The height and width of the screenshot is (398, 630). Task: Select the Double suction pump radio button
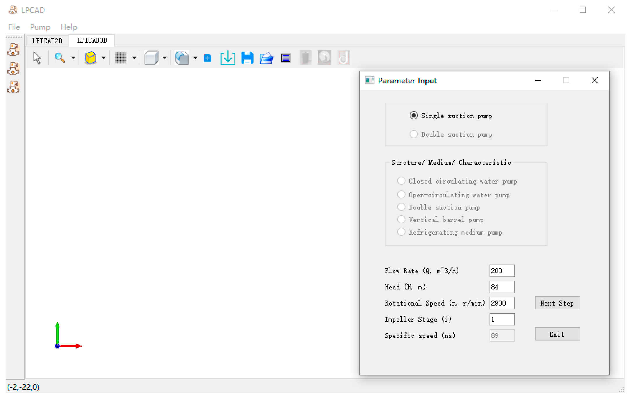click(x=414, y=134)
